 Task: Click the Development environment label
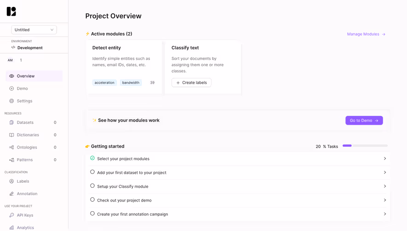(x=30, y=48)
